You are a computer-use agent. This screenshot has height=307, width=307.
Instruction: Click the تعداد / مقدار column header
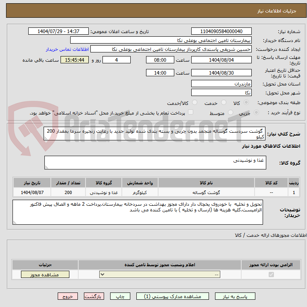(68, 183)
